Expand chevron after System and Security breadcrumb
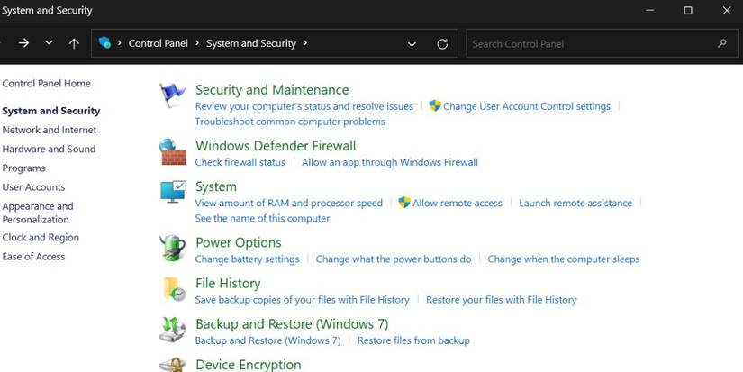This screenshot has width=743, height=372. point(305,43)
